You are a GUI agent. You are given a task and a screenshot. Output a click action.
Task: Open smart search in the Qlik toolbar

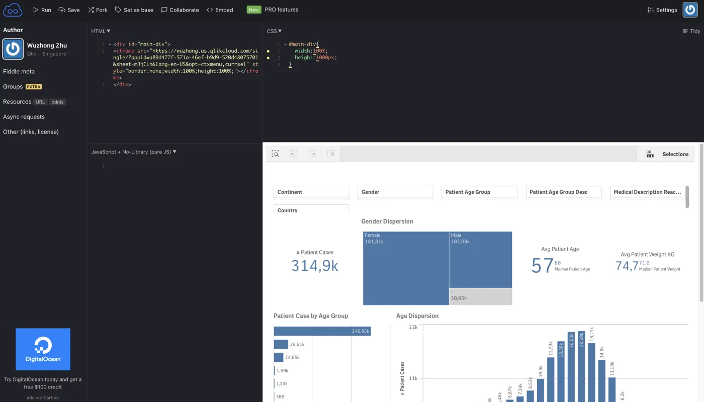click(275, 154)
